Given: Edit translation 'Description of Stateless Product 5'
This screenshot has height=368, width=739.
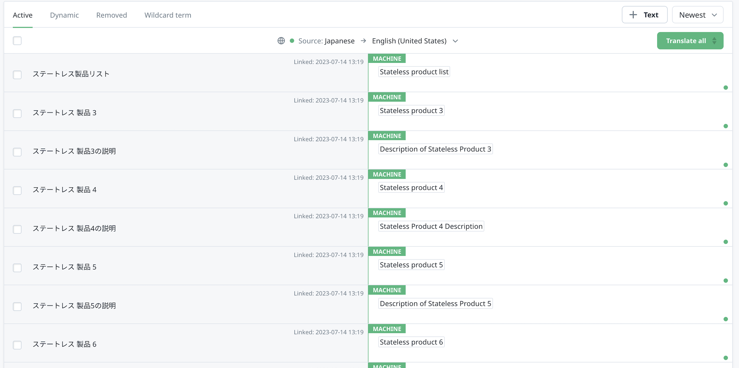Looking at the screenshot, I should (x=435, y=303).
